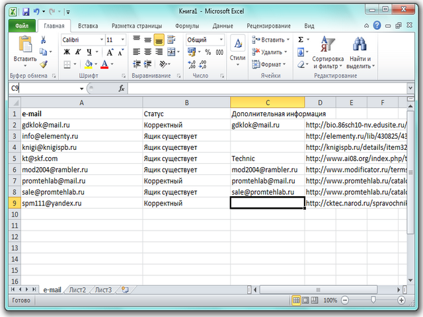Click the zoom in plus button
Viewport: 423px width, 317px height.
(x=401, y=300)
